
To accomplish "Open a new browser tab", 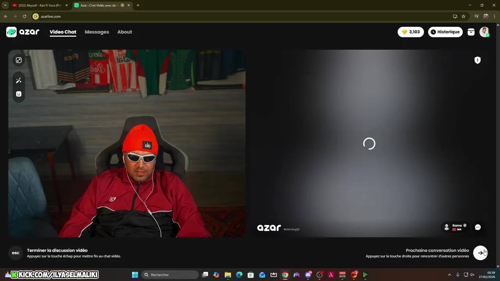I will coord(138,5).
